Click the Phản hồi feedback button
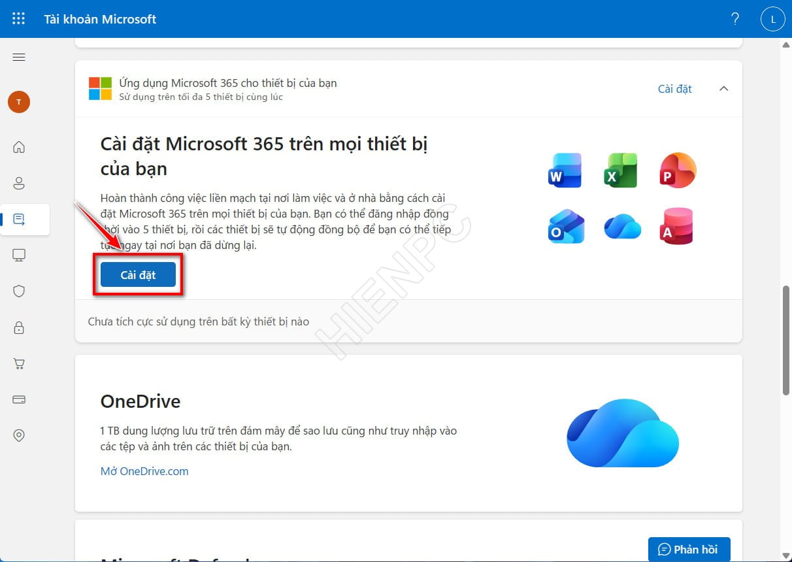The image size is (792, 562). [x=689, y=549]
